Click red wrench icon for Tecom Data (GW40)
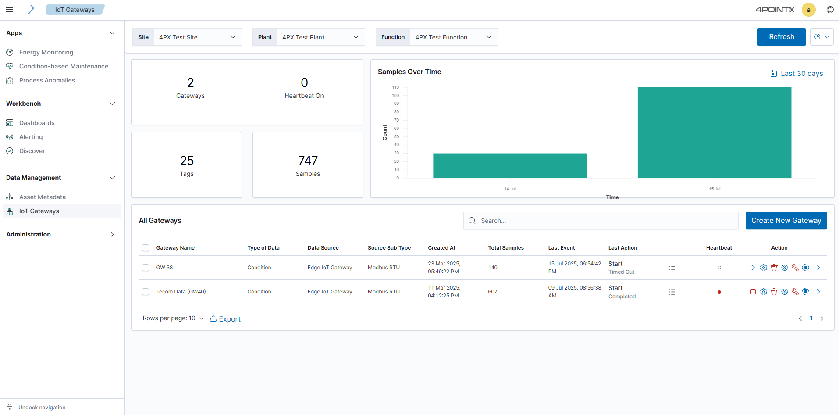Image resolution: width=839 pixels, height=415 pixels. (795, 292)
